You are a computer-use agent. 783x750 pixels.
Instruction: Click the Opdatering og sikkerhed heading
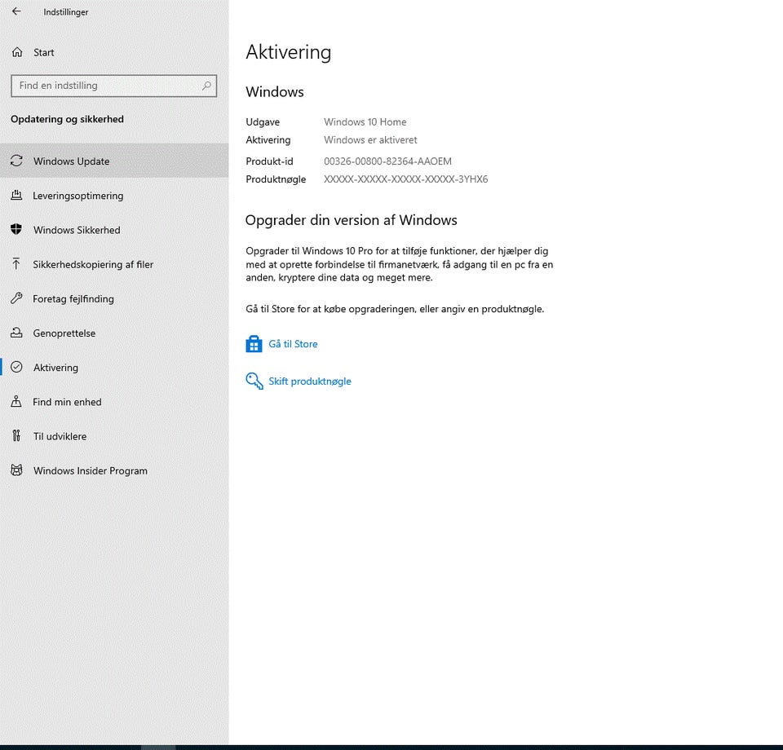tap(67, 119)
